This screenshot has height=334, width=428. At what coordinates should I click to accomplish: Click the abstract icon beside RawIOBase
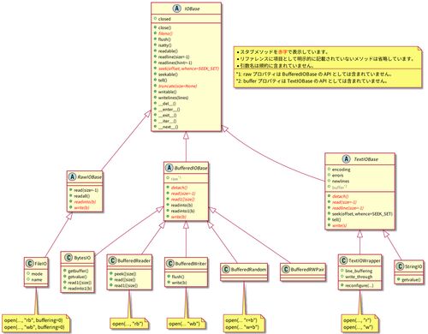[x=72, y=176]
